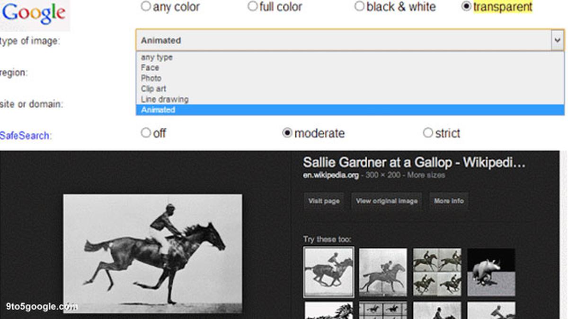
Task: Open the "More info" panel
Action: pos(448,201)
